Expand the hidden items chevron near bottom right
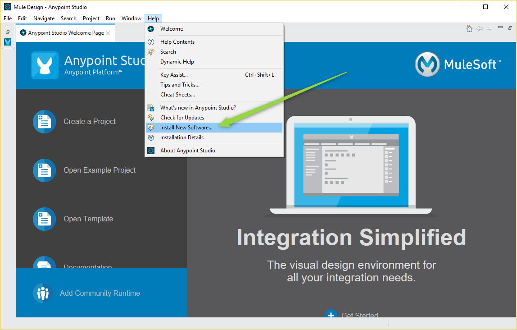The width and height of the screenshot is (517, 330). pos(388,323)
